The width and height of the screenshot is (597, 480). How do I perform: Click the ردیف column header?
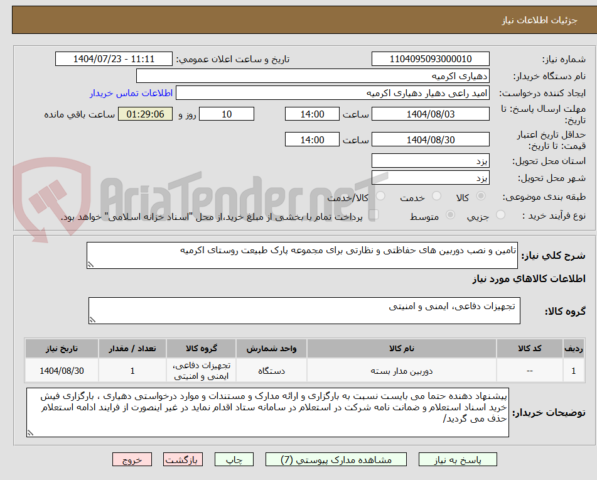click(x=574, y=348)
